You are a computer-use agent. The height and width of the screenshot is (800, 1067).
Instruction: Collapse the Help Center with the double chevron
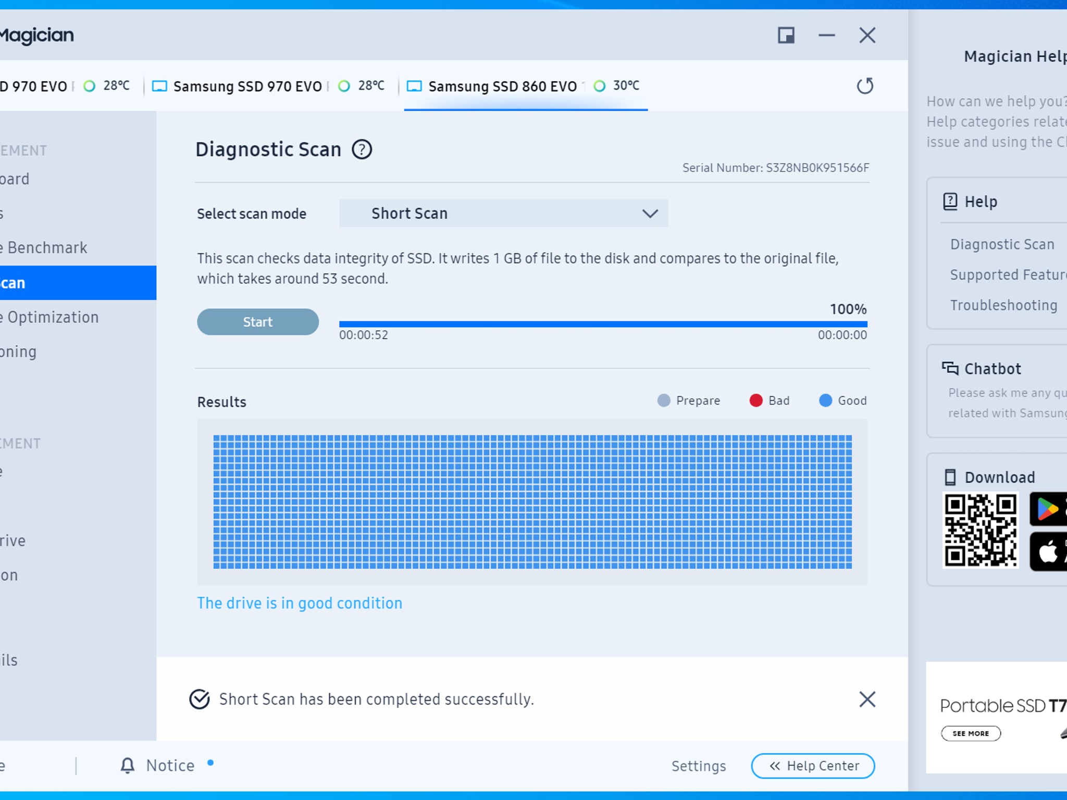[x=775, y=766]
